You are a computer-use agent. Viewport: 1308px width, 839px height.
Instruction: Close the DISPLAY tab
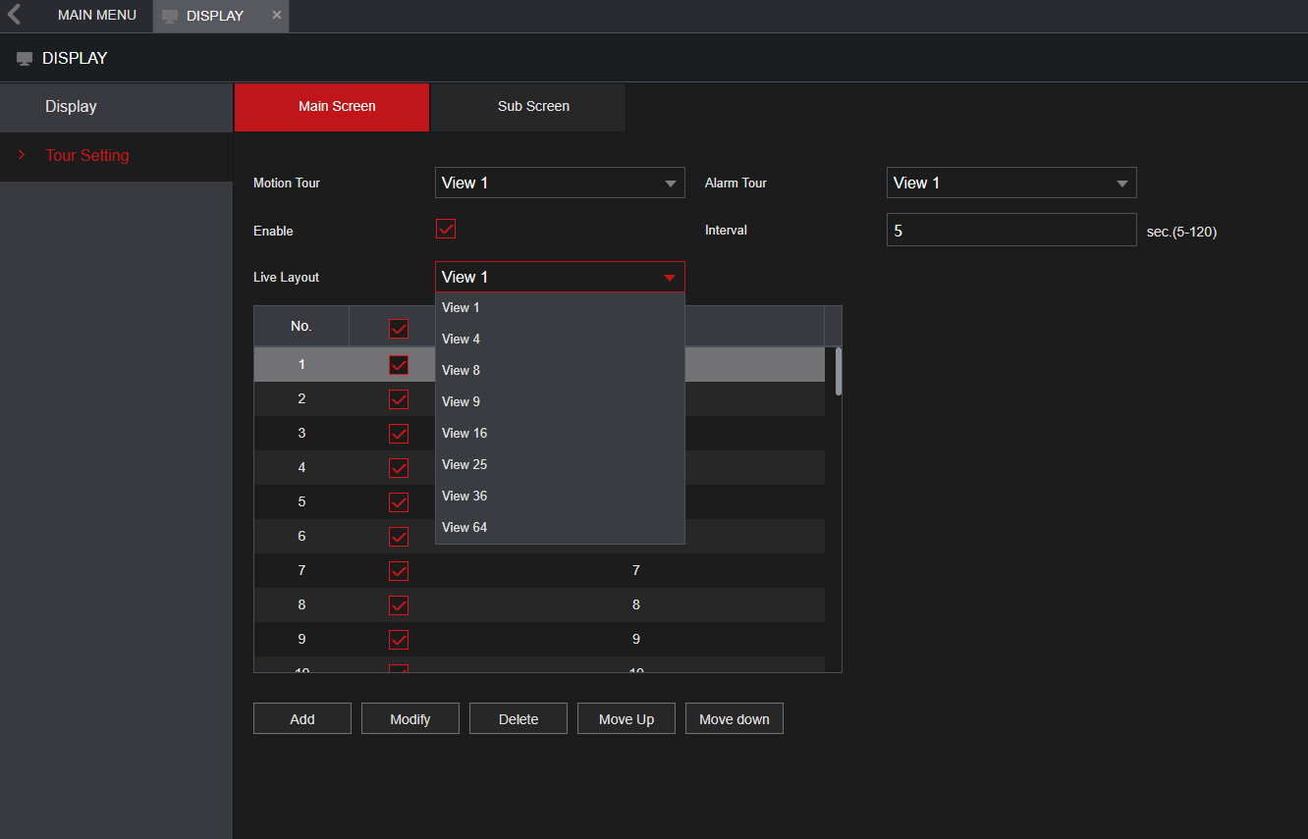click(x=276, y=16)
